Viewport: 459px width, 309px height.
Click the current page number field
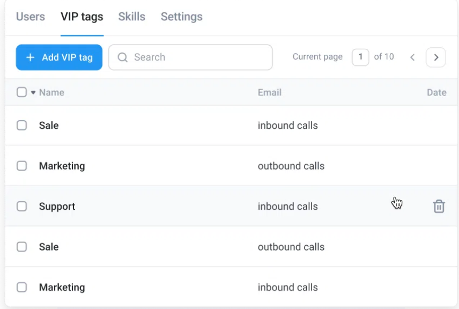(x=360, y=57)
